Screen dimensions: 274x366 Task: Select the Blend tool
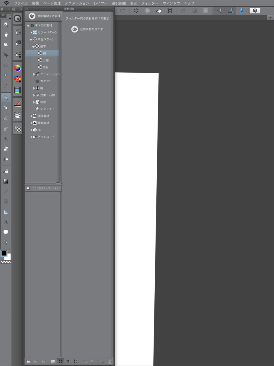coord(6,159)
